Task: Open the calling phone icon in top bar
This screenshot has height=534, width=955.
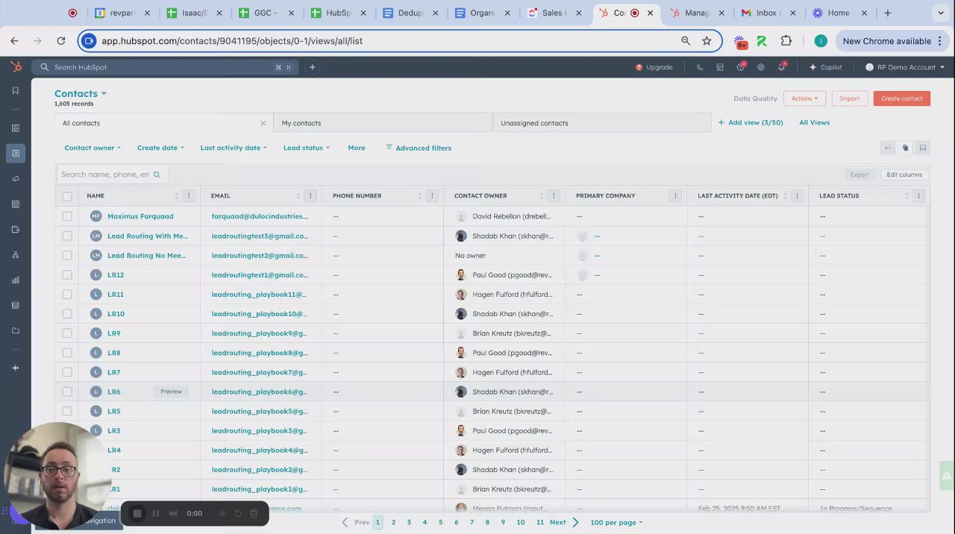Action: point(699,67)
